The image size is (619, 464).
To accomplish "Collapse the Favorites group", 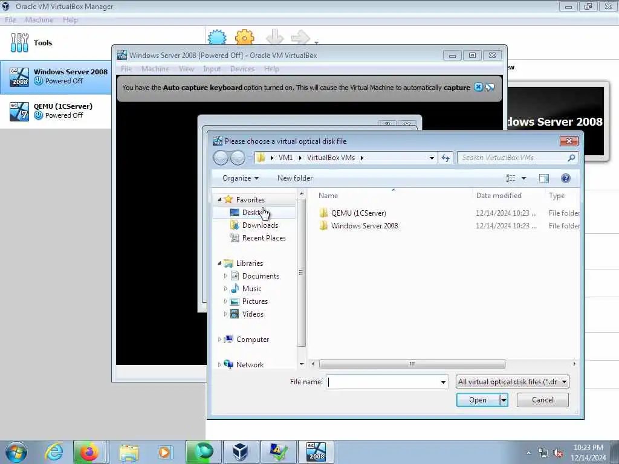I will pos(219,200).
